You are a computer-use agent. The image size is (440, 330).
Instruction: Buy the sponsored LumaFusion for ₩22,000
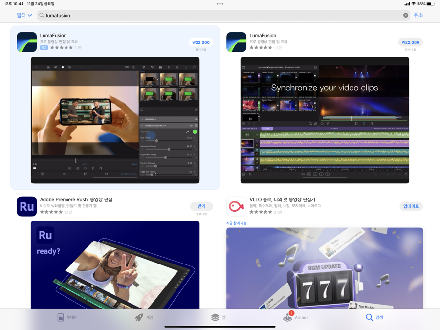click(x=200, y=42)
